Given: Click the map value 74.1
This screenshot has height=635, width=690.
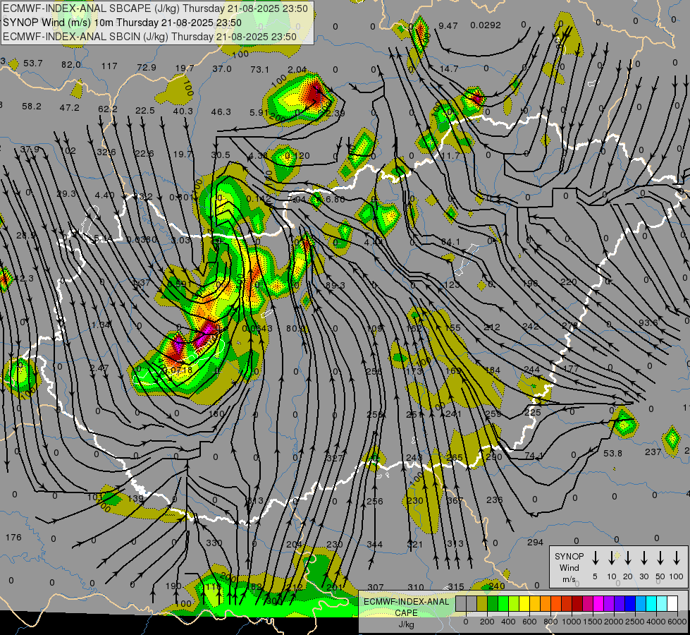Looking at the screenshot, I should (534, 456).
